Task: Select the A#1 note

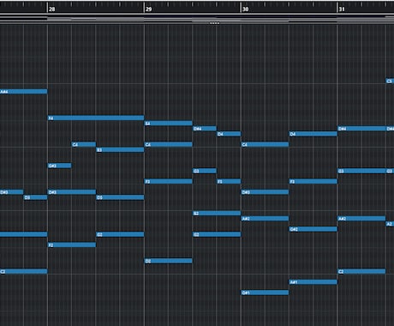Action: coord(313,282)
